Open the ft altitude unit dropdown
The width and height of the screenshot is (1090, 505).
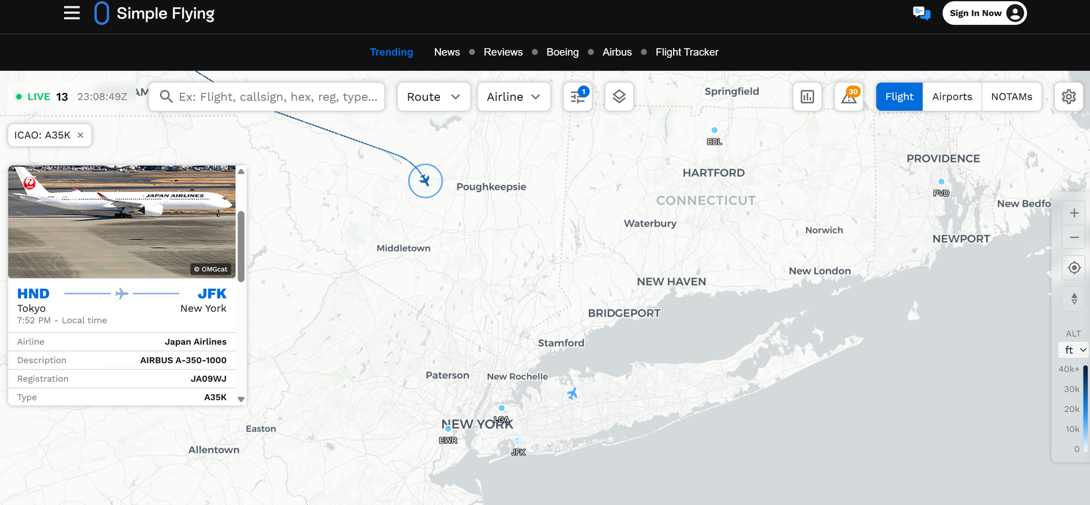1074,350
